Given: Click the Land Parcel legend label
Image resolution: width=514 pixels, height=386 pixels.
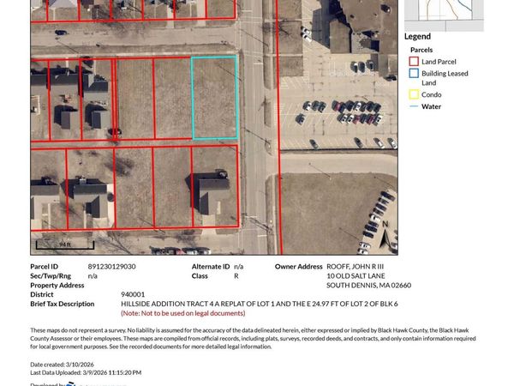Looking at the screenshot, I should pos(439,62).
